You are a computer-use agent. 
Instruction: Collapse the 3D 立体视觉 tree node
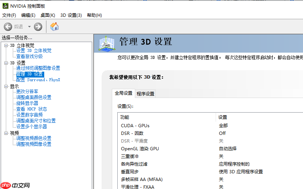click(x=6, y=45)
